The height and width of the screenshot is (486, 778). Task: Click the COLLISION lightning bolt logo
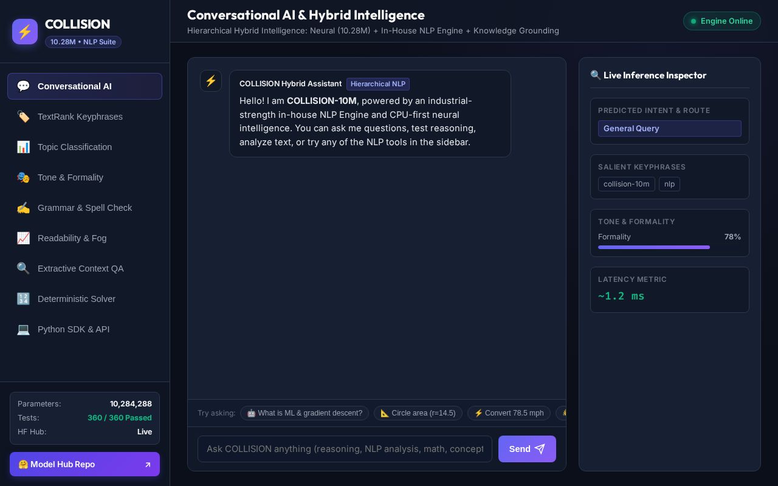pyautogui.click(x=25, y=32)
